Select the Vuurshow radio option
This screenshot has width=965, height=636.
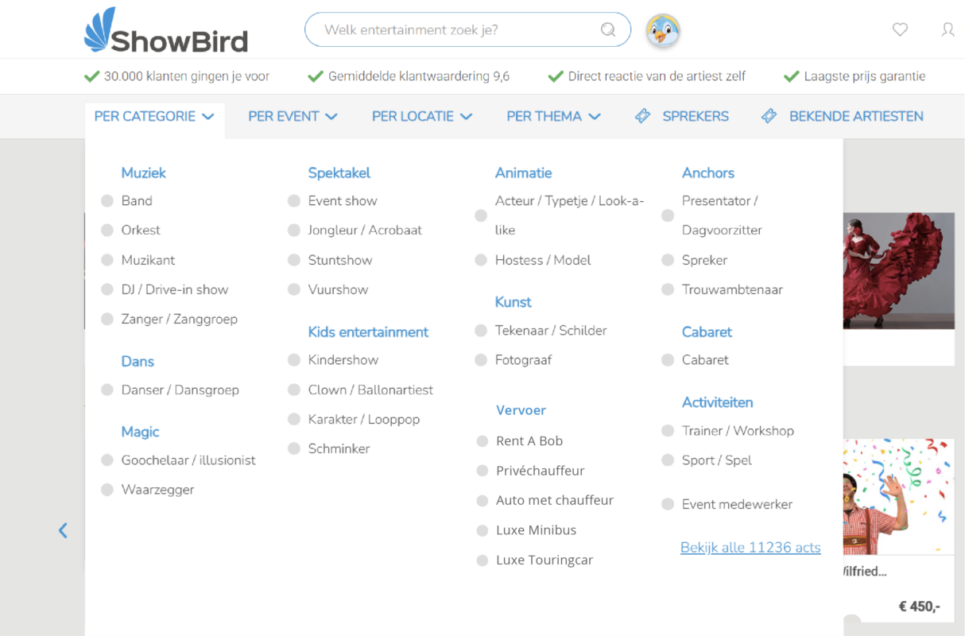click(x=294, y=289)
